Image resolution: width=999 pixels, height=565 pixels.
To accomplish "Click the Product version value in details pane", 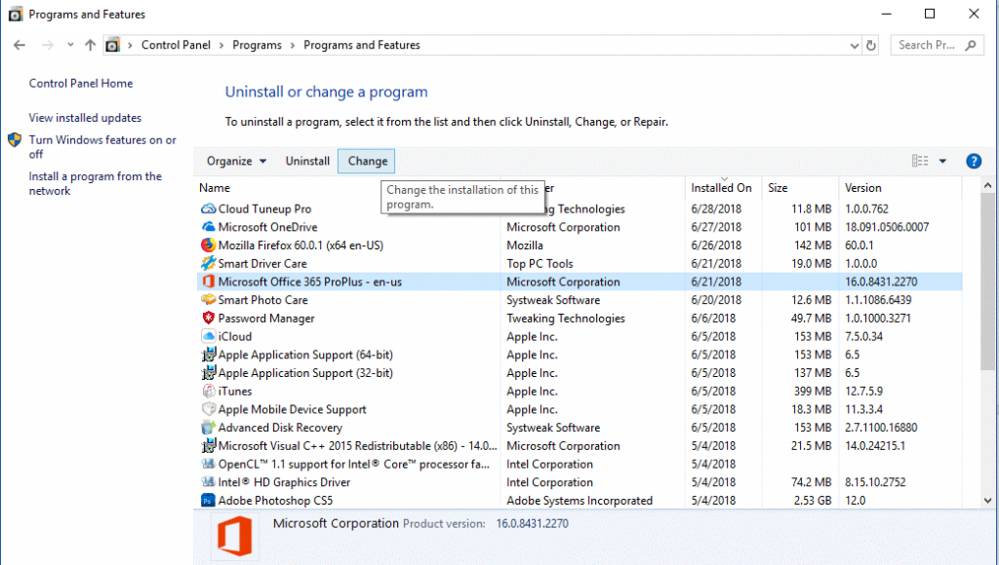I will click(x=532, y=524).
